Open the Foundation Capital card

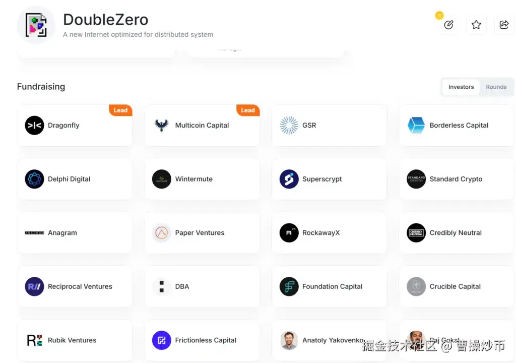(x=330, y=286)
